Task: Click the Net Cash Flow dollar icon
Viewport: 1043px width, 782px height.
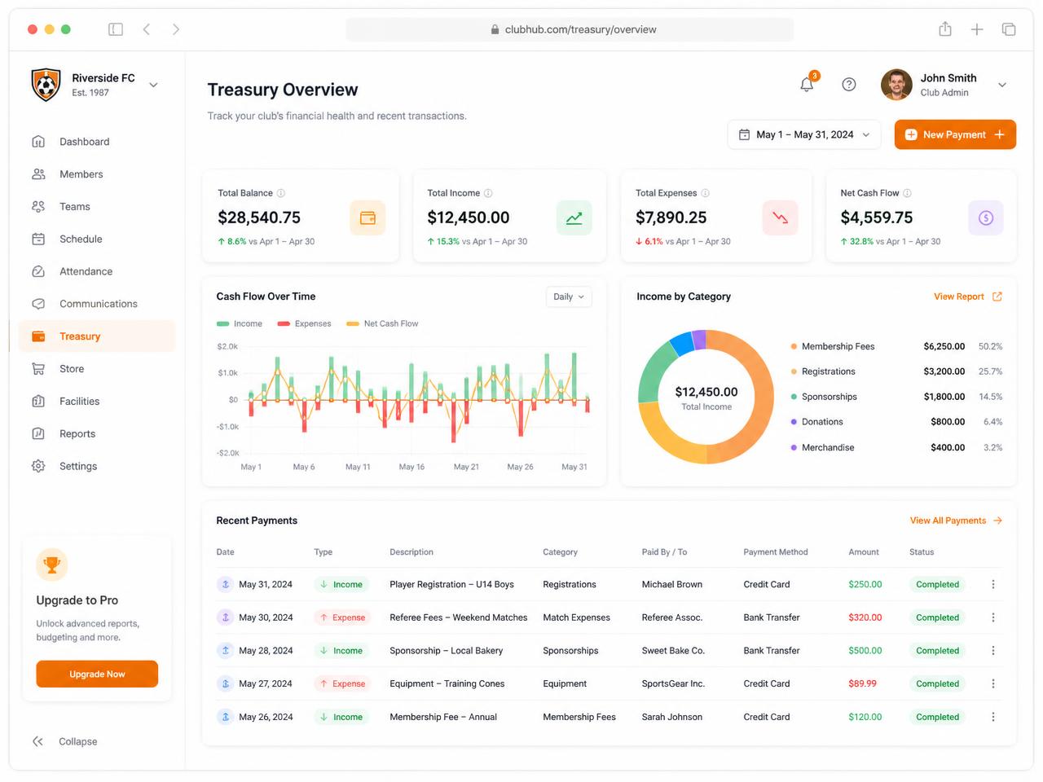Action: 986,217
